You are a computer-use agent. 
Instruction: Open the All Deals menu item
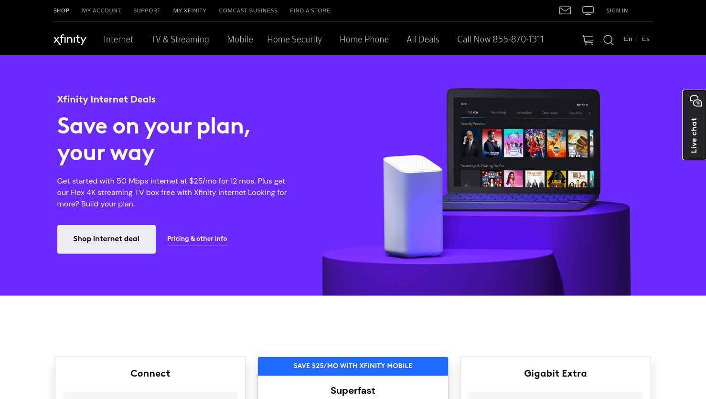(423, 40)
